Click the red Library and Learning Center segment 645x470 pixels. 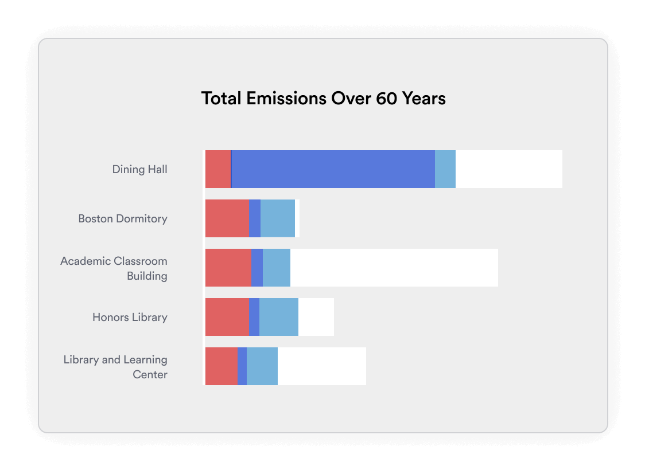[222, 366]
